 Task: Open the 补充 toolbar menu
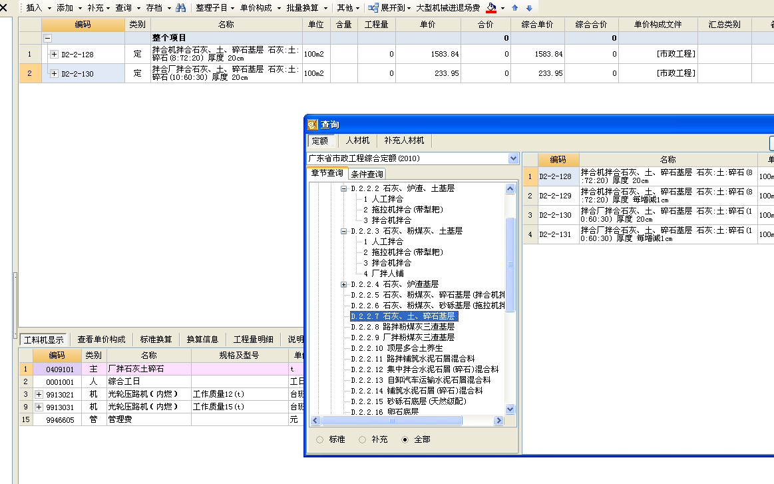(x=98, y=8)
